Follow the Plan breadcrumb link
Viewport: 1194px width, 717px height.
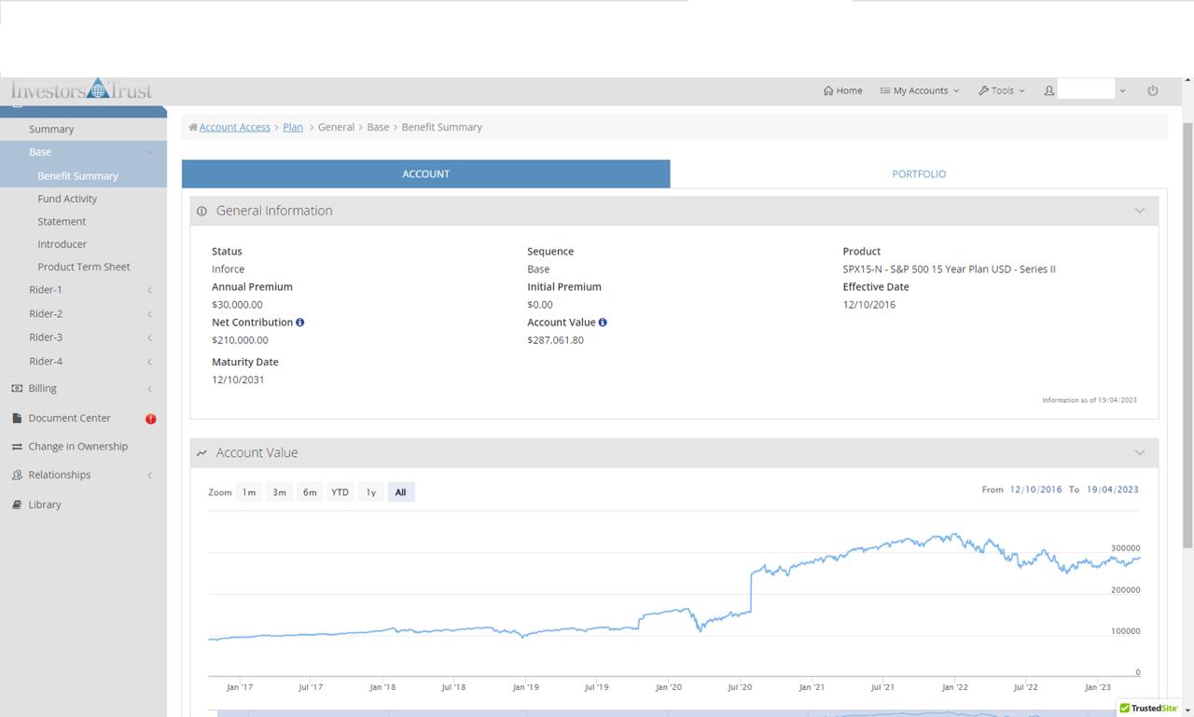pos(293,128)
